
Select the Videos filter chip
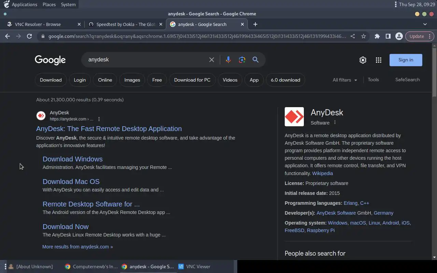pyautogui.click(x=230, y=80)
